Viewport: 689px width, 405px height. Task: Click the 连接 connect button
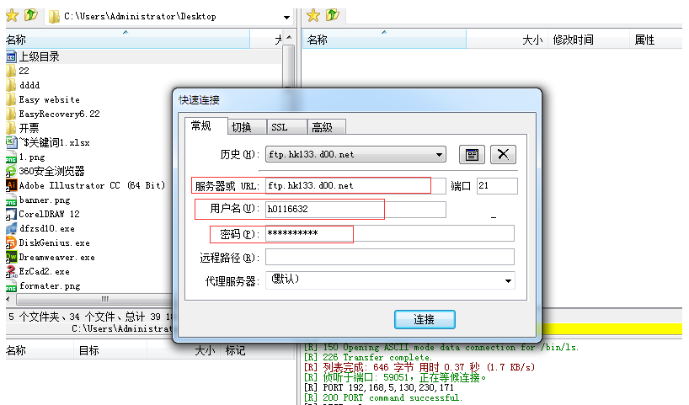425,319
